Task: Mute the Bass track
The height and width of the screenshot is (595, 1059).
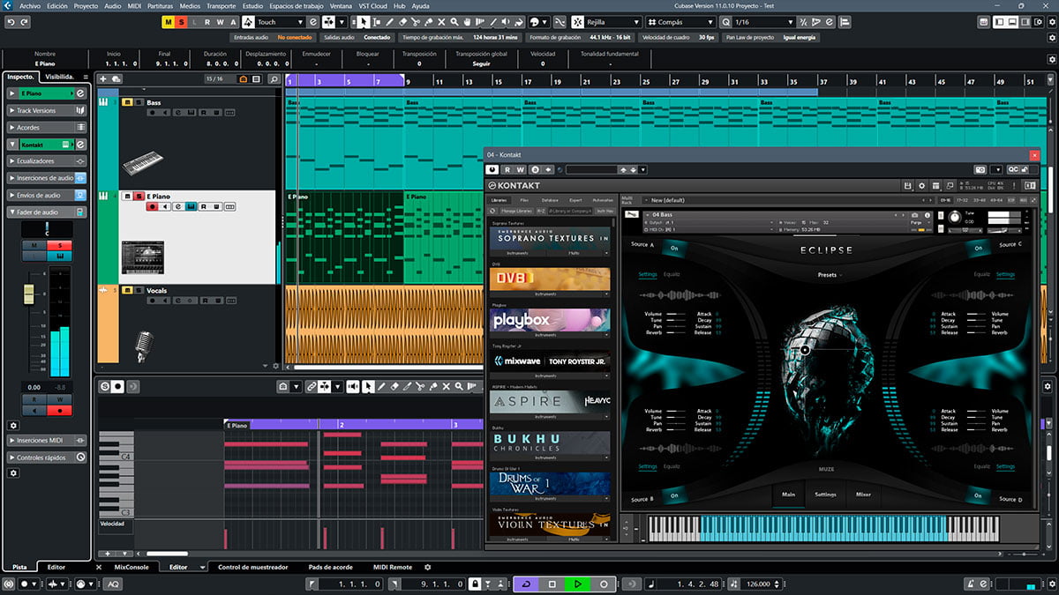Action: coord(127,103)
